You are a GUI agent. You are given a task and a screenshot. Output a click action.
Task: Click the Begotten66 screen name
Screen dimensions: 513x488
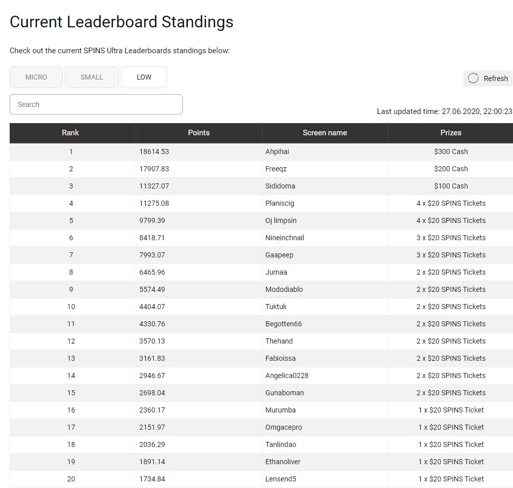pos(283,324)
